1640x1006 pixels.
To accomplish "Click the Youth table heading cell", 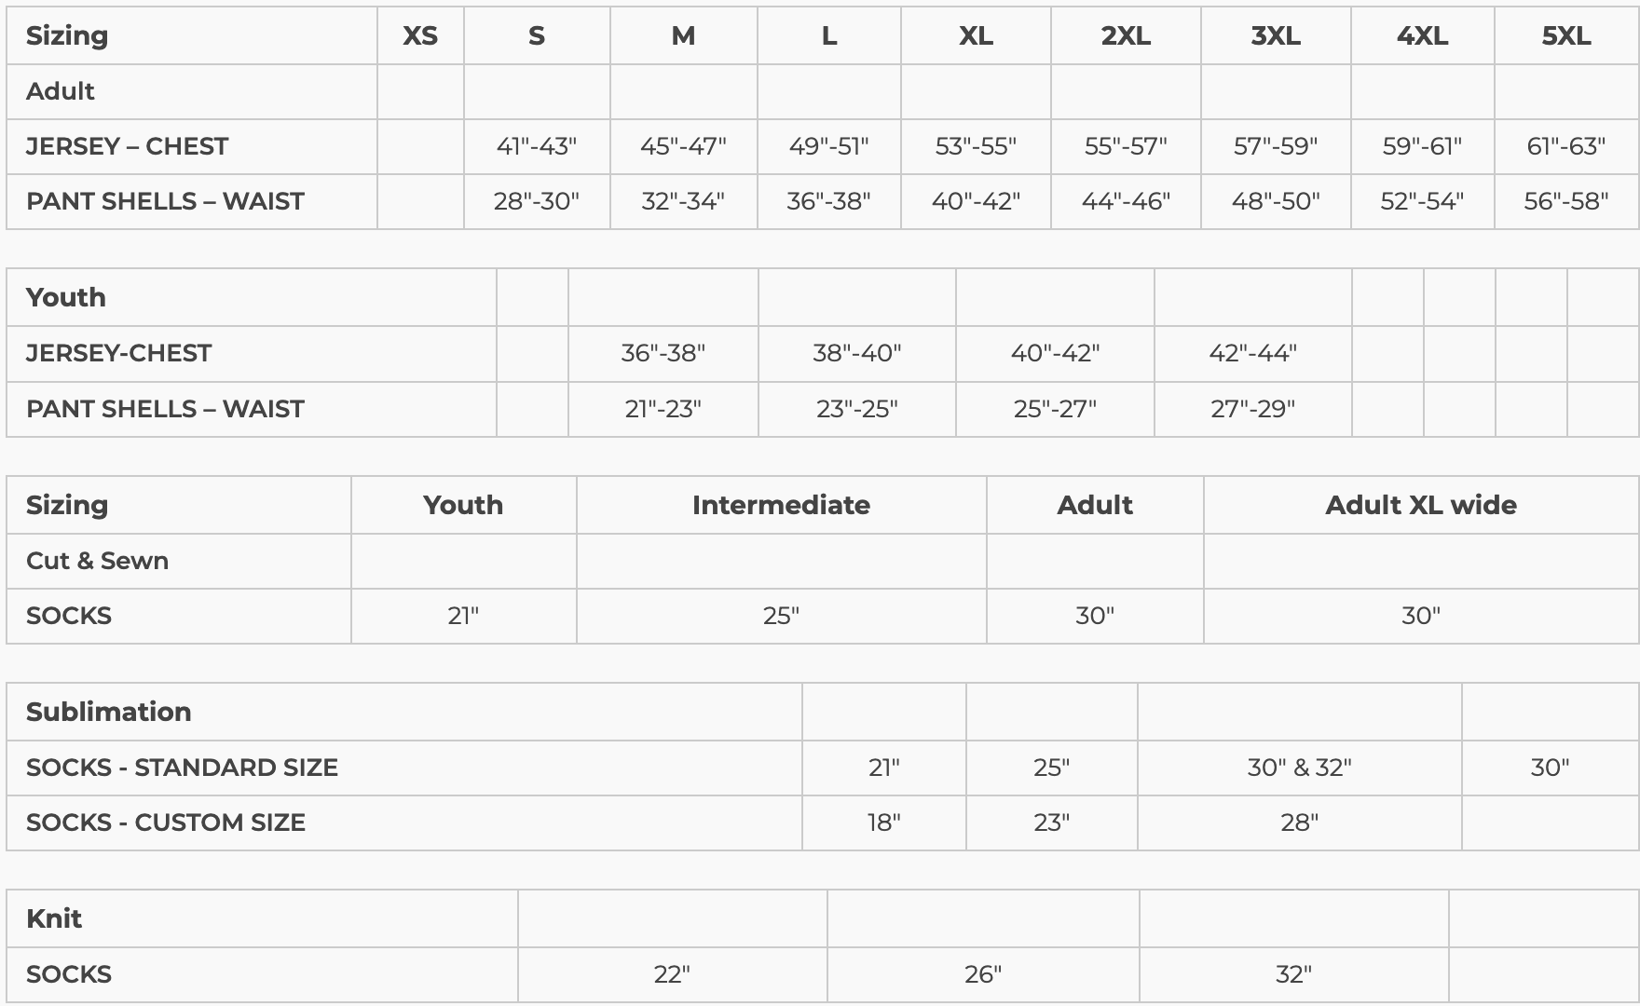I will (x=66, y=298).
